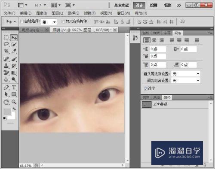Select the Zoom tool
Viewport: 215px width, 169px height.
pyautogui.click(x=14, y=102)
